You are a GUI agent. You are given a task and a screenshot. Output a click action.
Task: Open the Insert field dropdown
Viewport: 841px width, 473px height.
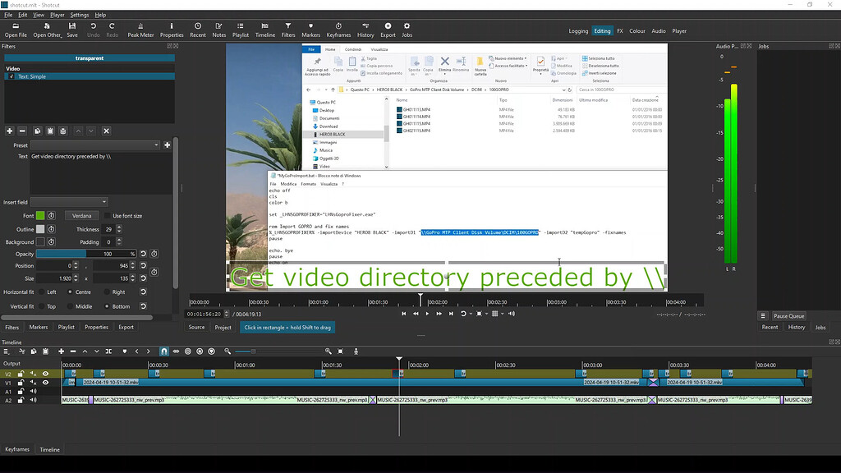coord(70,202)
